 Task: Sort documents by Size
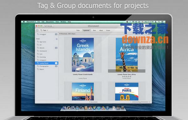click(94, 30)
